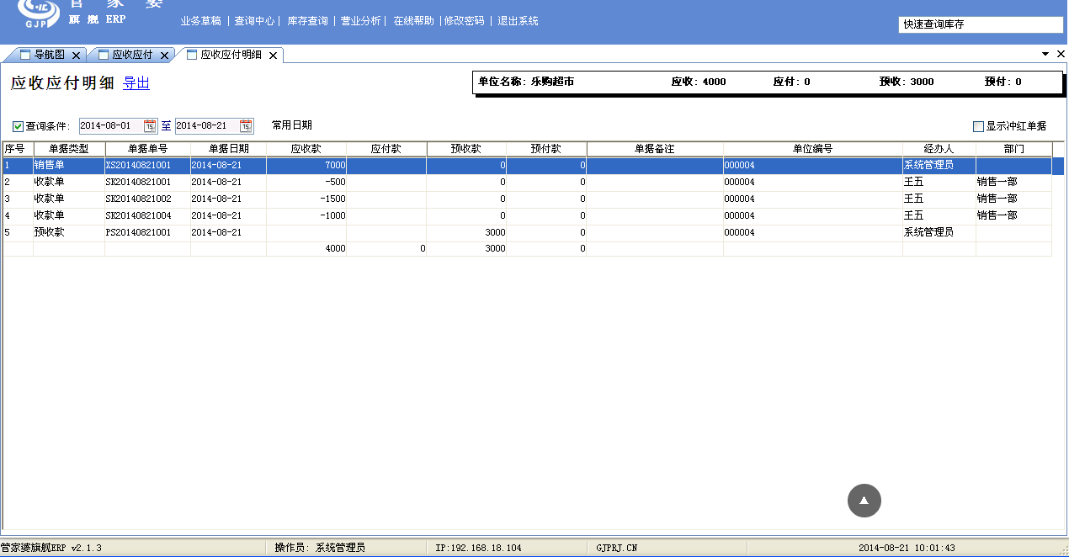Click 管家婆旗舰ERP v2.1.3 status text
This screenshot has height=557, width=1069.
(x=51, y=548)
